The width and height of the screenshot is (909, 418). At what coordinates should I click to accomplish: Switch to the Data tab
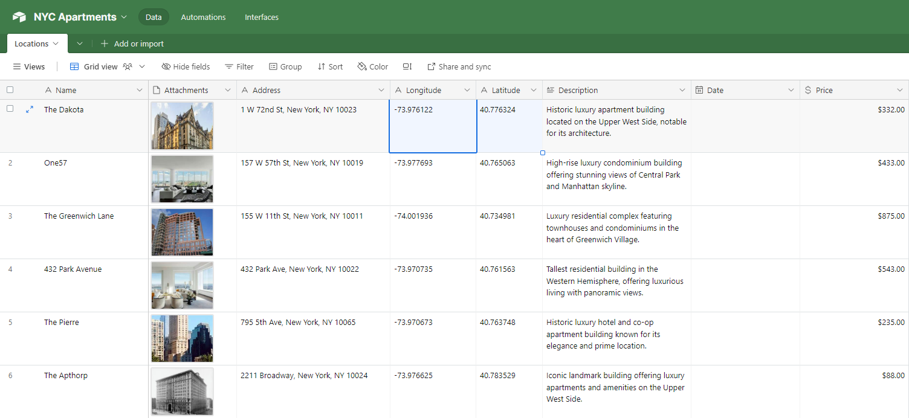click(154, 17)
